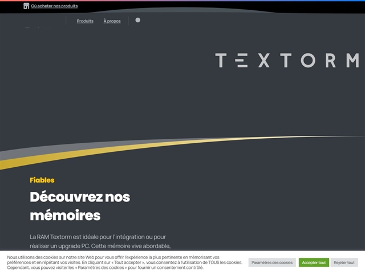Click the cookie notice text 'Nous utilisons des cookies'
The image size is (365, 274).
(124, 263)
